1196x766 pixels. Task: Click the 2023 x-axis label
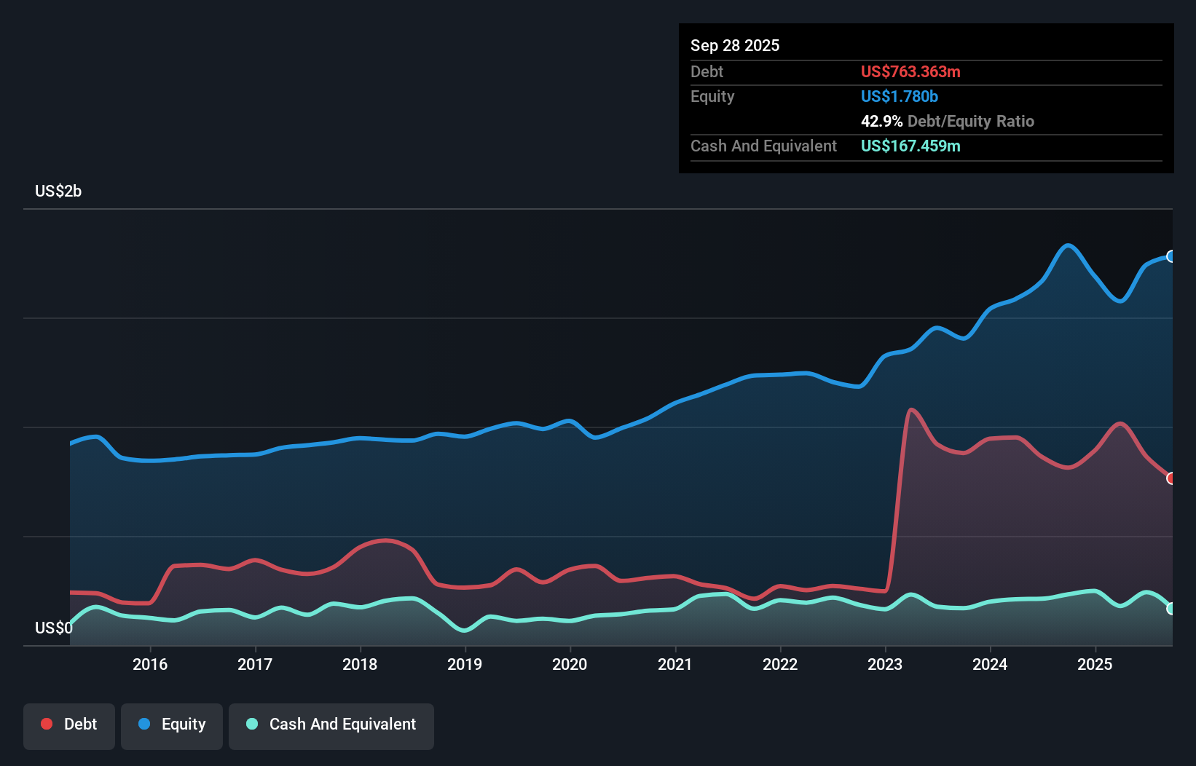pyautogui.click(x=885, y=664)
